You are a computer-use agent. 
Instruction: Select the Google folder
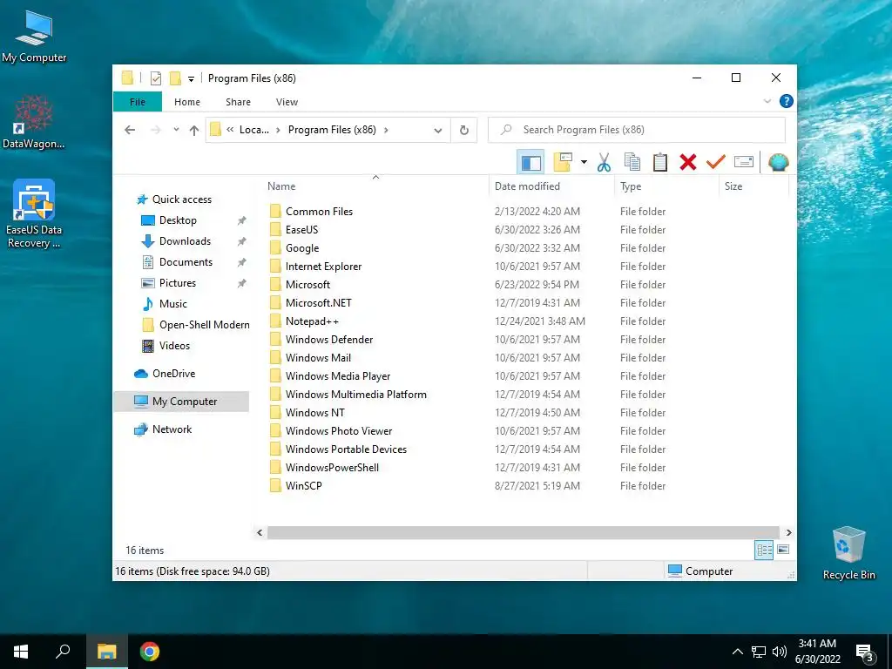[302, 248]
